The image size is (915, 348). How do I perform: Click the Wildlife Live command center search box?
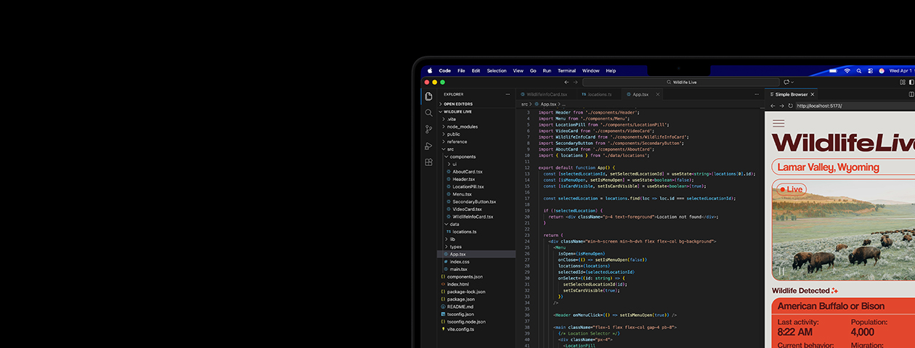tap(681, 82)
